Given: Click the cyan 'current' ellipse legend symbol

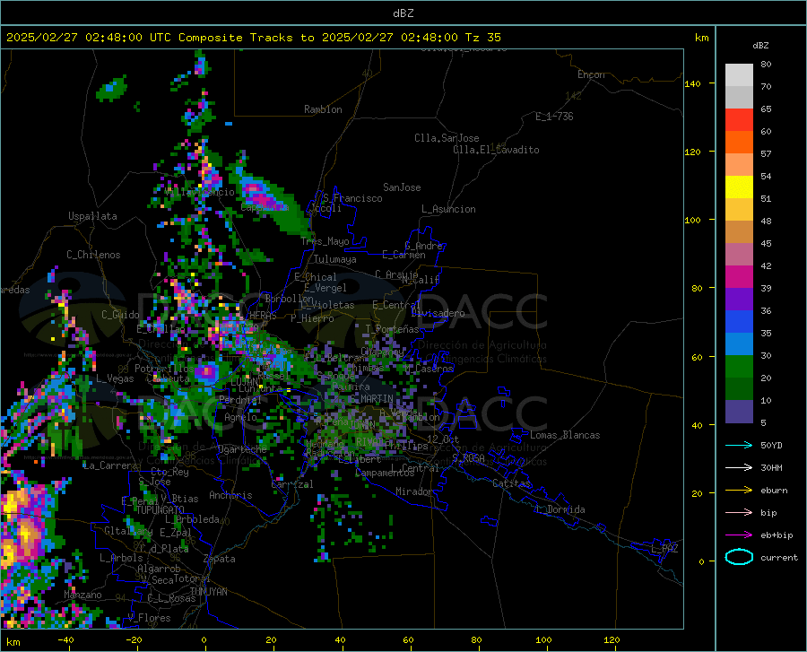Looking at the screenshot, I should [x=739, y=557].
